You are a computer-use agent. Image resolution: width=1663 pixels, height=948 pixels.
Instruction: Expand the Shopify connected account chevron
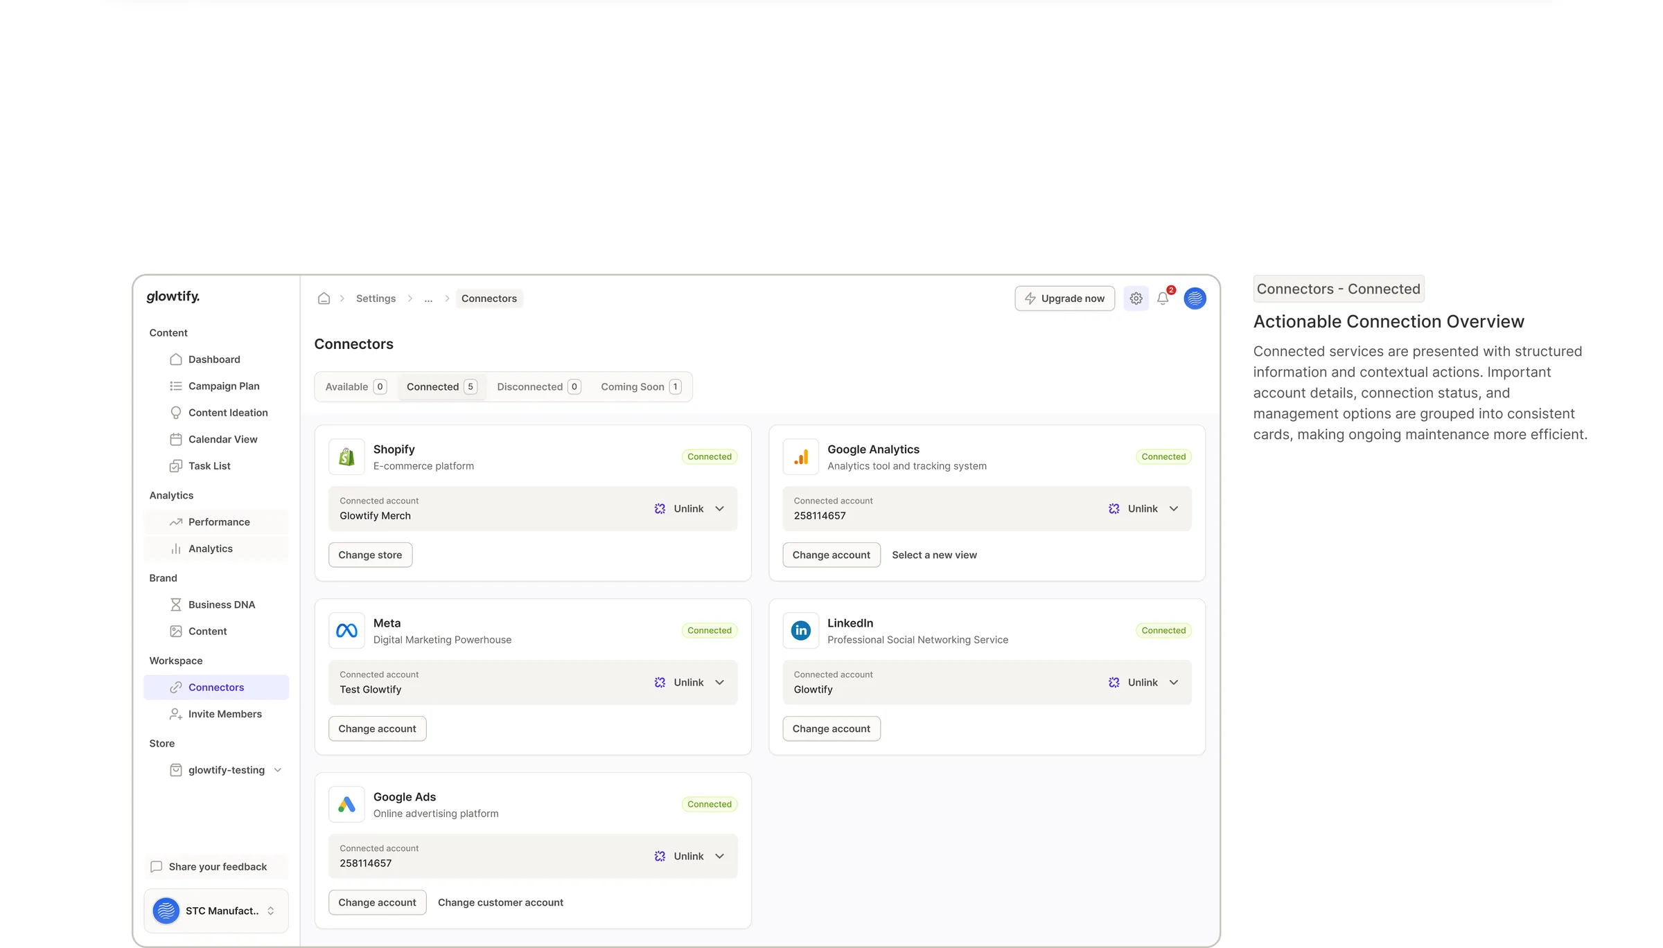click(720, 509)
